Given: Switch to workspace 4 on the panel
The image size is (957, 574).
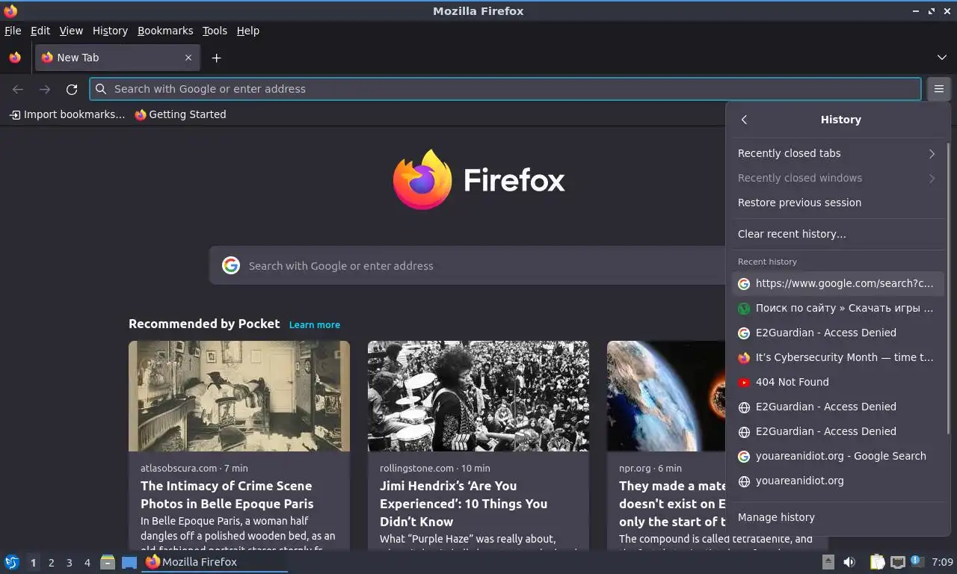Looking at the screenshot, I should tap(87, 563).
